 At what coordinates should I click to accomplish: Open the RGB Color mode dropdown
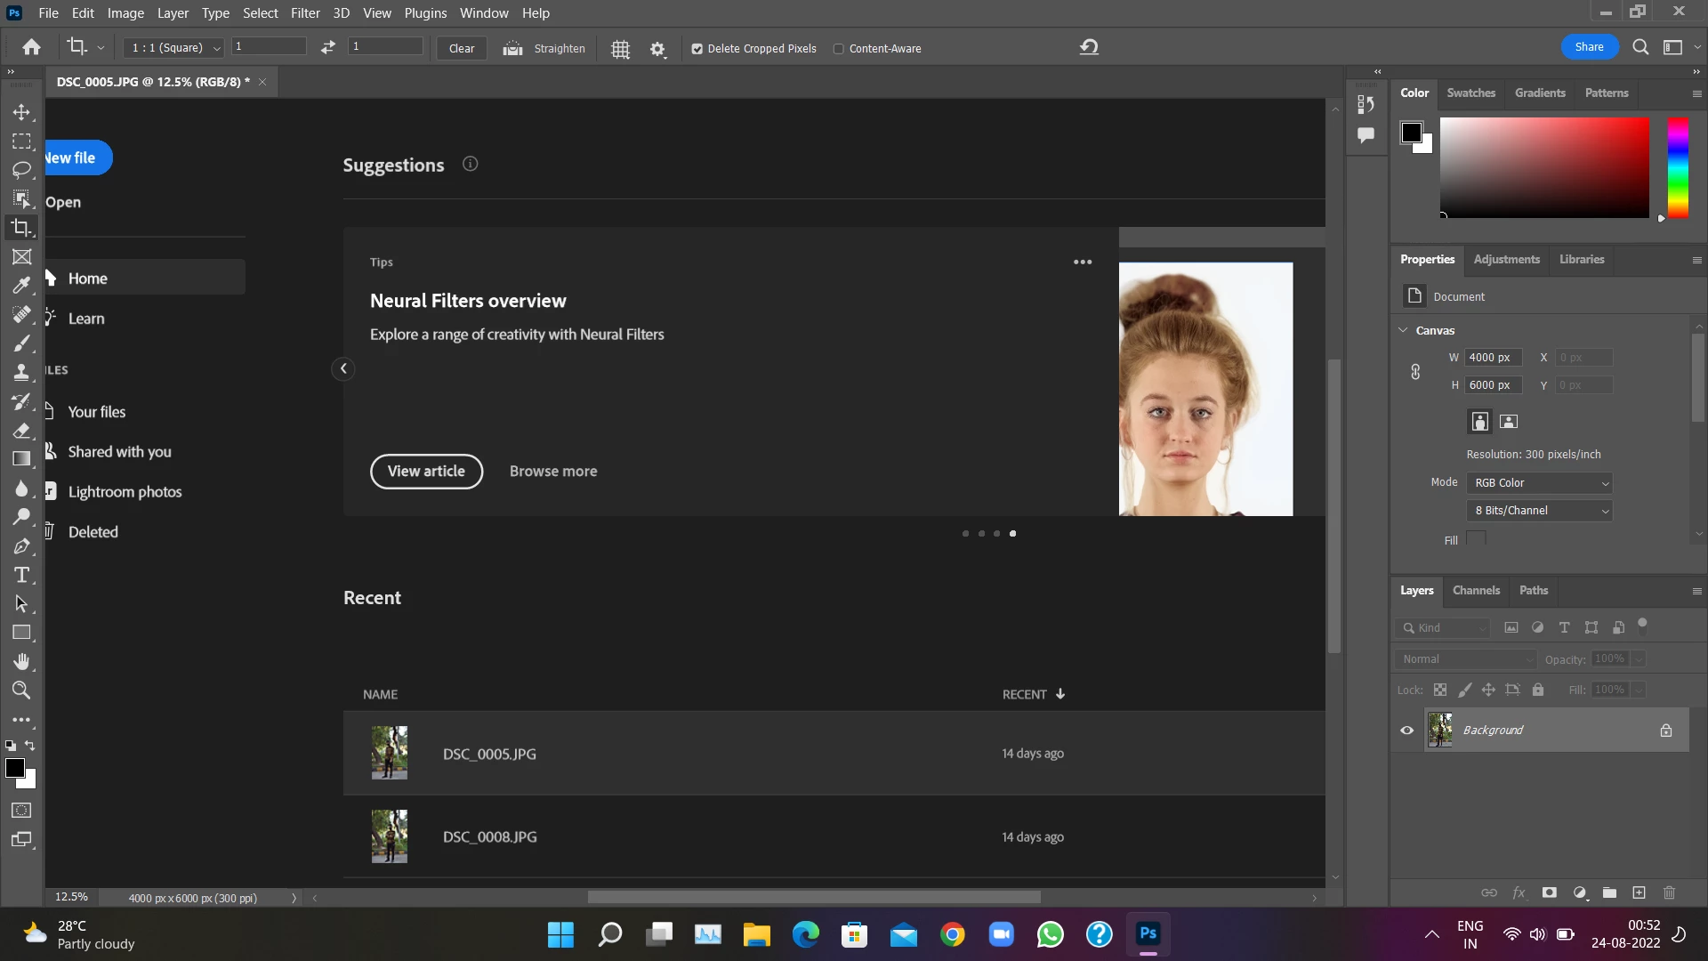click(1540, 483)
